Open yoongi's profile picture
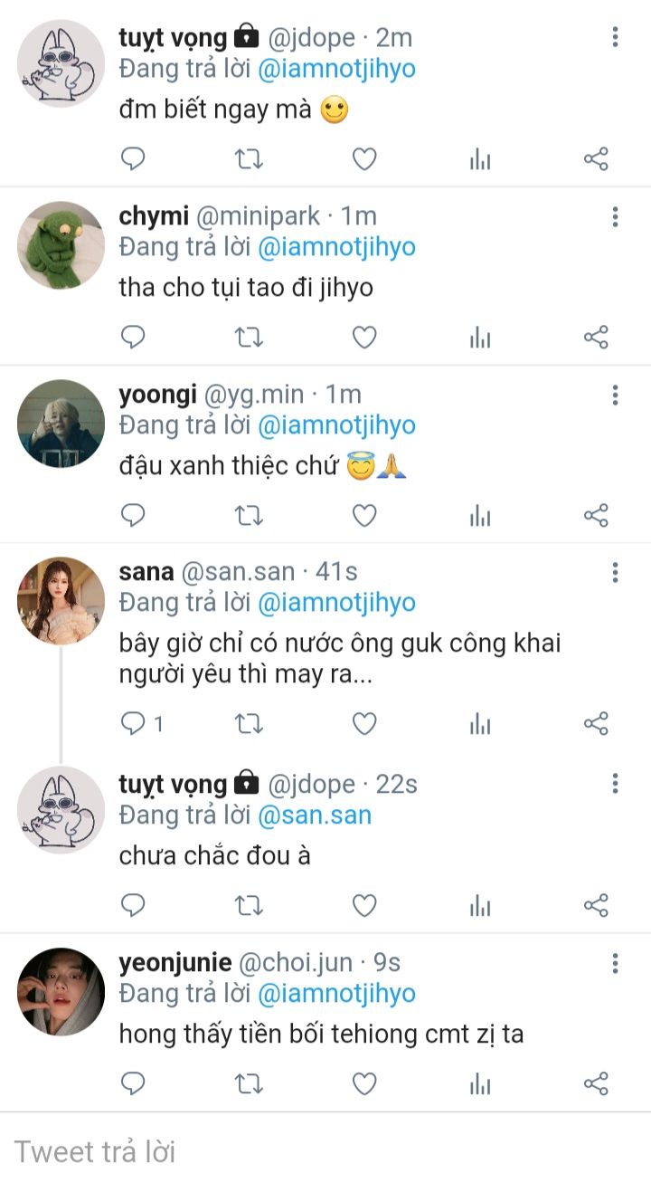This screenshot has height=1192, width=651. pyautogui.click(x=61, y=423)
